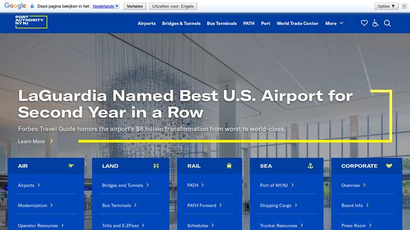Image resolution: width=410 pixels, height=230 pixels.
Task: Open Board Info link
Action: pos(355,205)
